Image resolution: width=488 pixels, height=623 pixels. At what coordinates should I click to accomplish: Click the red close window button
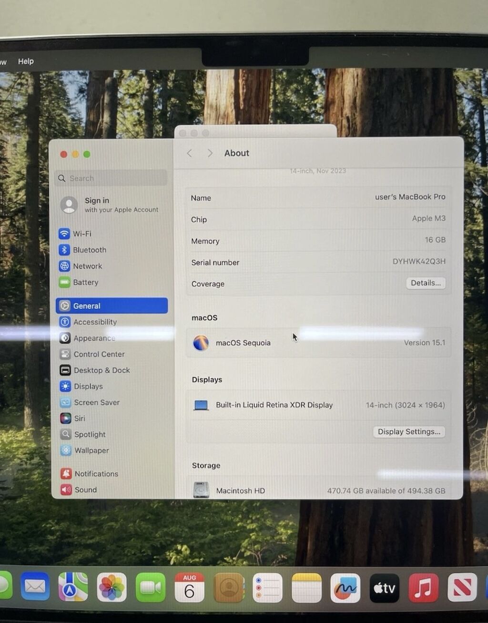pos(64,154)
